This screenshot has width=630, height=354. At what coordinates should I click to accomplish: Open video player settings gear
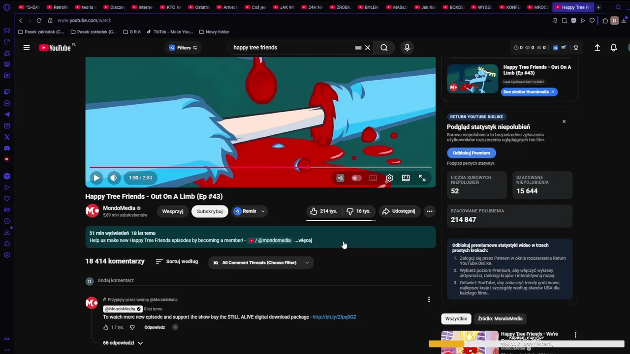pos(389,178)
